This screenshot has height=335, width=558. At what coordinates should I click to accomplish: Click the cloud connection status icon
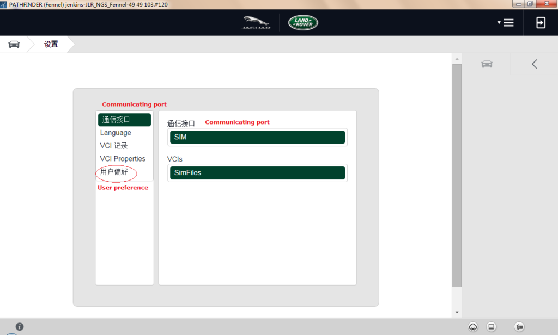[x=473, y=326]
